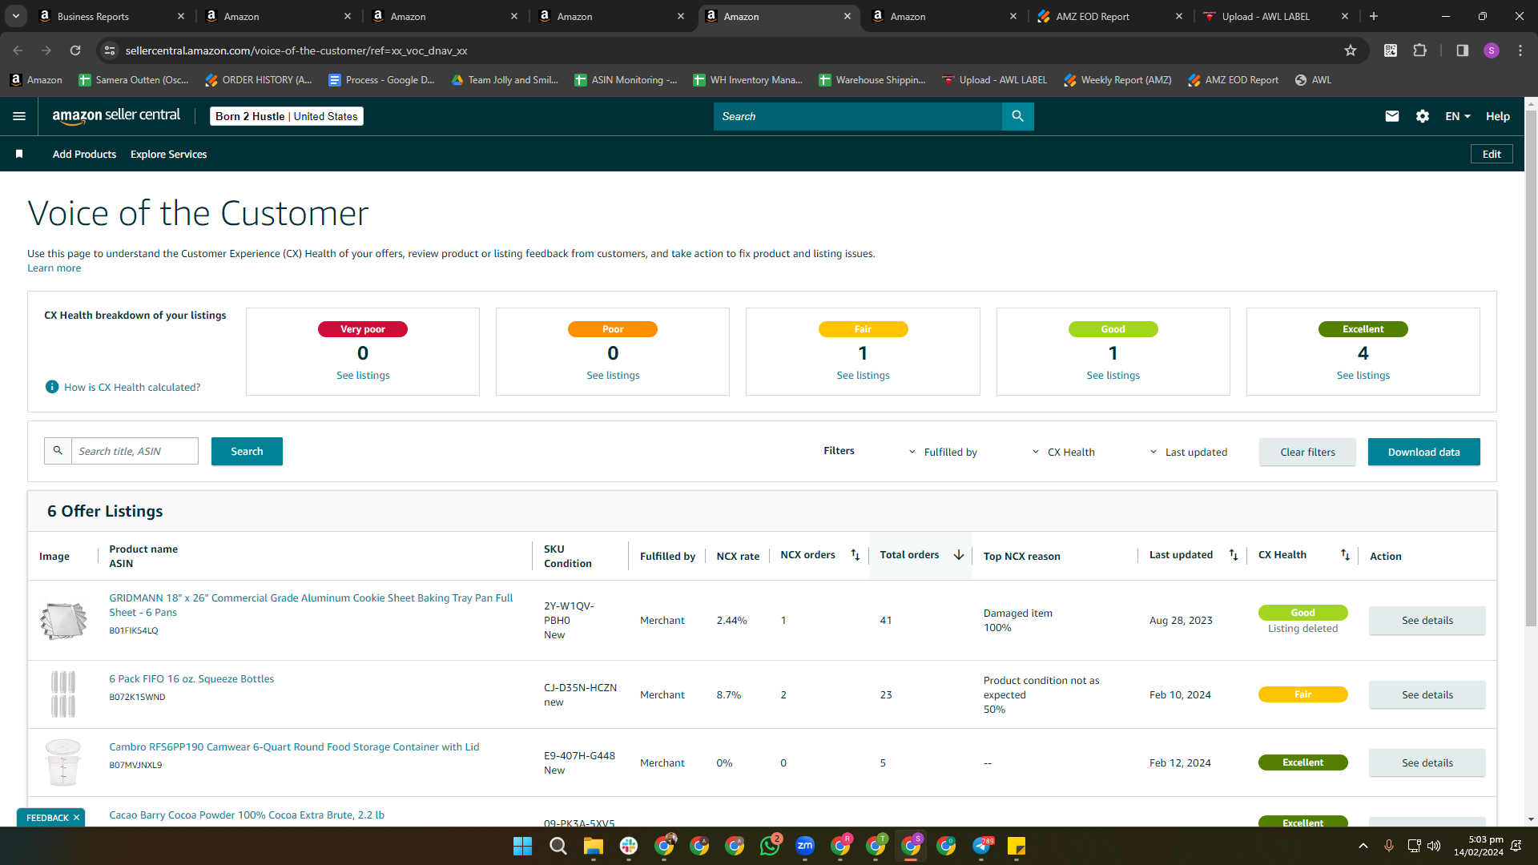The width and height of the screenshot is (1538, 865).
Task: Click the magnifier button beside the top Search bar
Action: pyautogui.click(x=1017, y=116)
